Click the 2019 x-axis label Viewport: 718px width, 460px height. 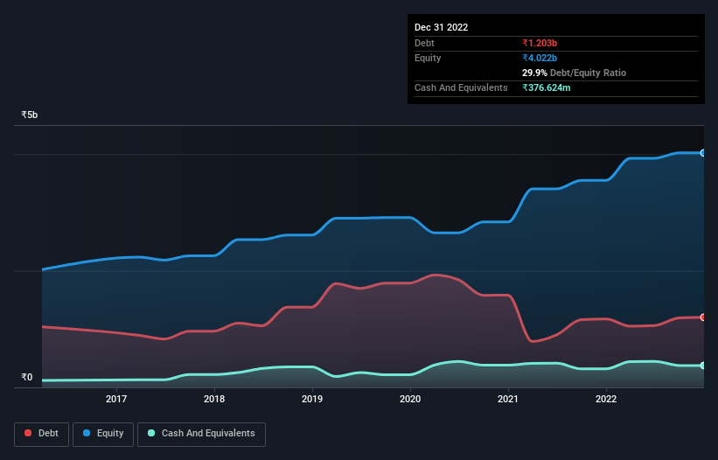tap(312, 399)
